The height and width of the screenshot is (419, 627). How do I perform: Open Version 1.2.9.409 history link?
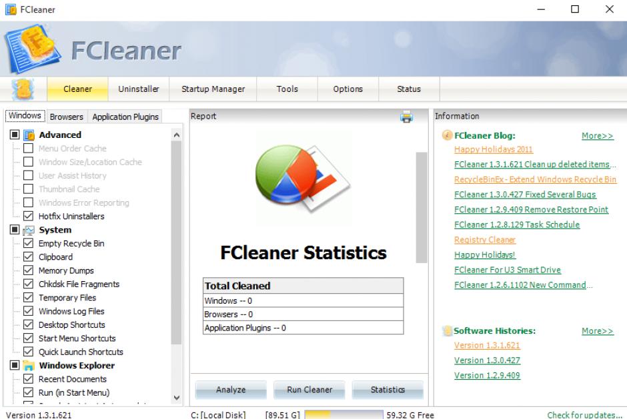coord(487,376)
